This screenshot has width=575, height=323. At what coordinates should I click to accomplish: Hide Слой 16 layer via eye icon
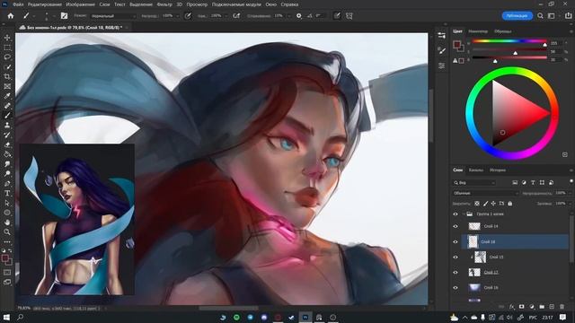pos(456,287)
